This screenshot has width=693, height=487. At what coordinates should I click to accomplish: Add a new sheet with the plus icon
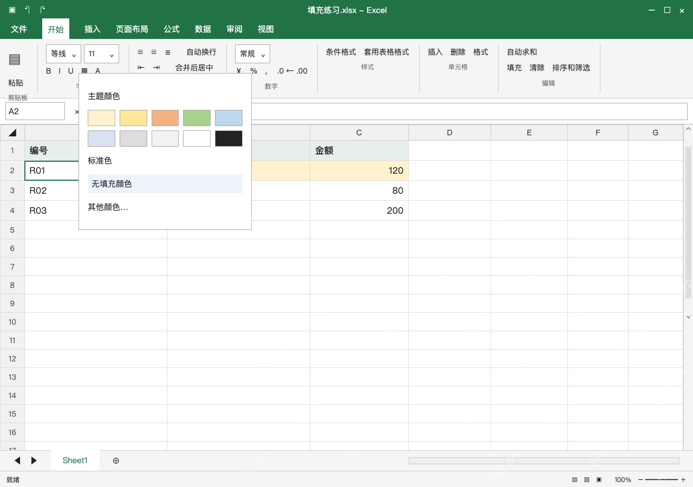click(x=116, y=460)
